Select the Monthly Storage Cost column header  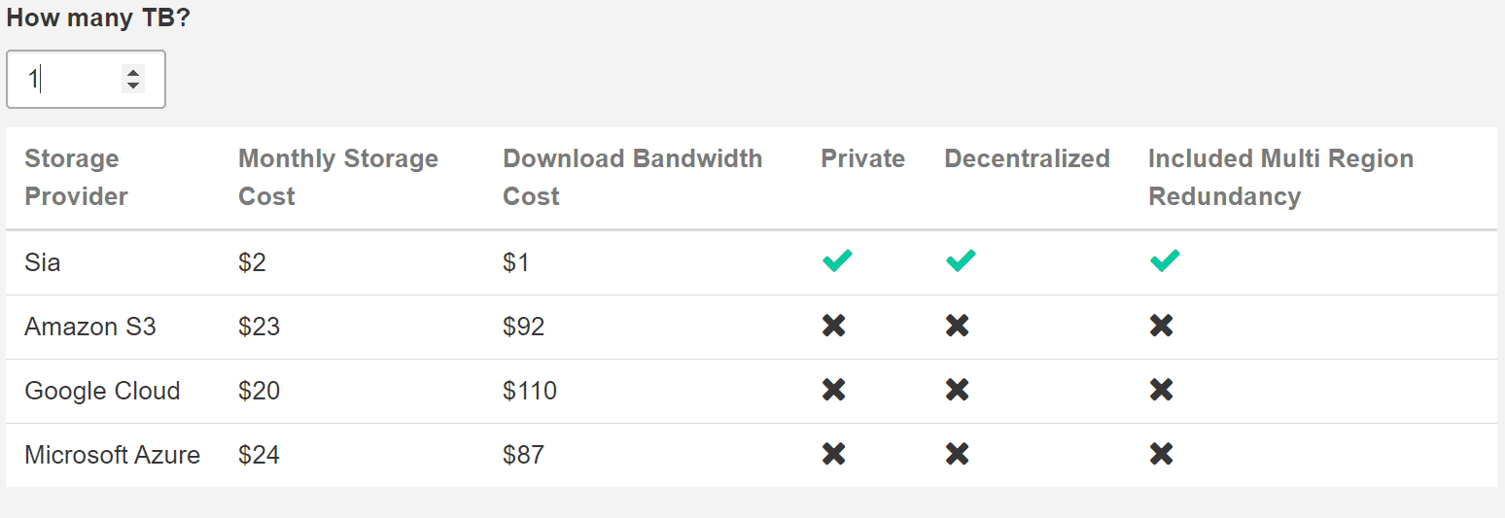click(337, 177)
